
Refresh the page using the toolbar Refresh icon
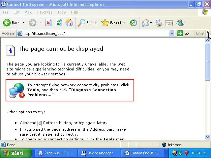point(59,23)
